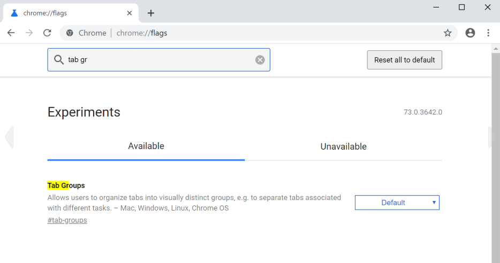Reload the chrome://flags page
Screen dimensions: 500x263
coord(47,33)
